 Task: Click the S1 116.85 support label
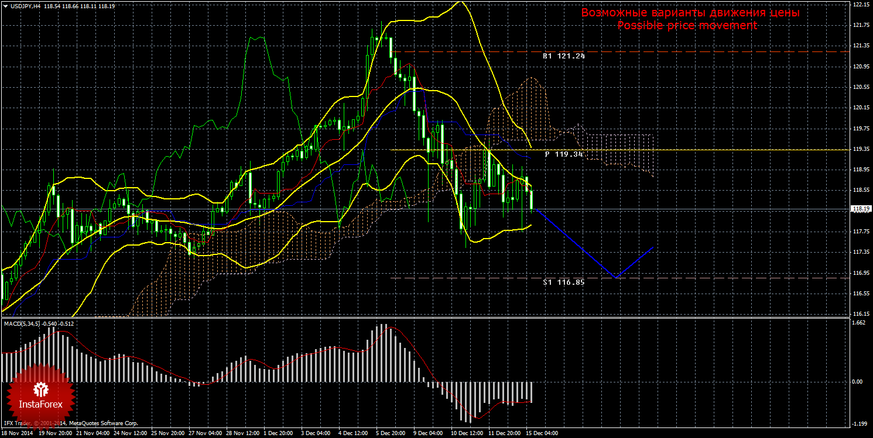[563, 282]
